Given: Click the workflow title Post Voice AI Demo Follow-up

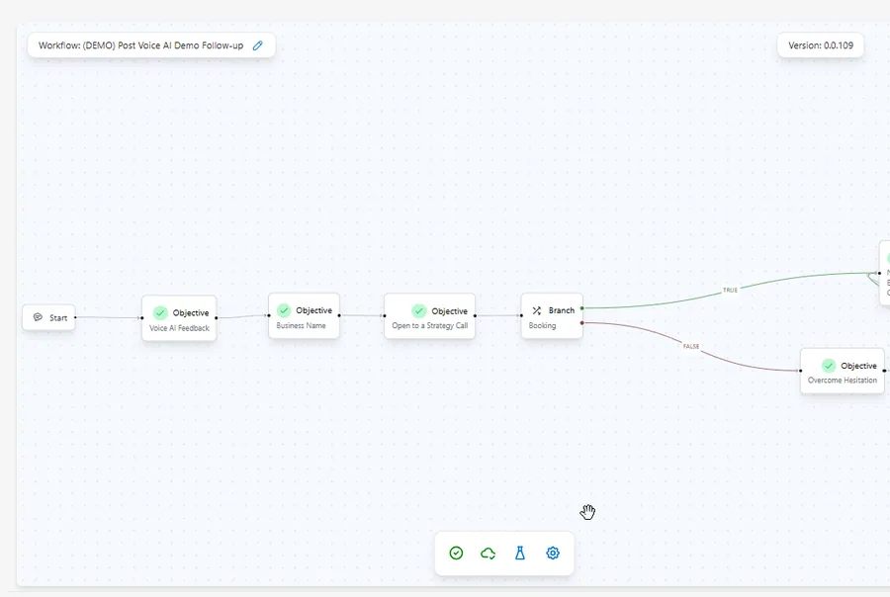Looking at the screenshot, I should pos(140,45).
